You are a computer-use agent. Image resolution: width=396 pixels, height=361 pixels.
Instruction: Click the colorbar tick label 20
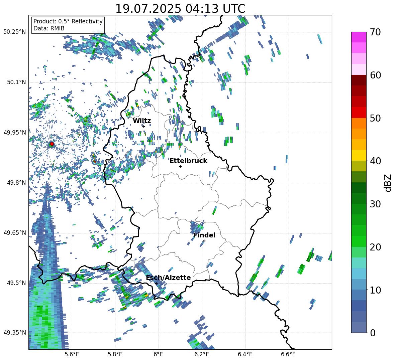click(375, 247)
